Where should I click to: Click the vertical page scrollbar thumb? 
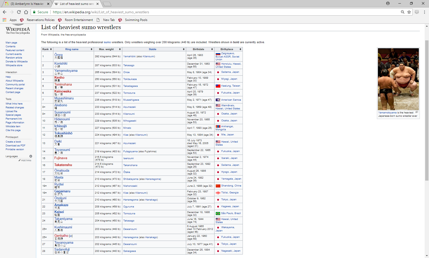pos(427,110)
